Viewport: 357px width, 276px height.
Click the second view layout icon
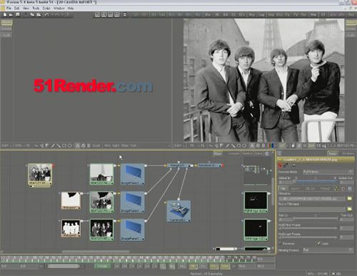pos(104,15)
